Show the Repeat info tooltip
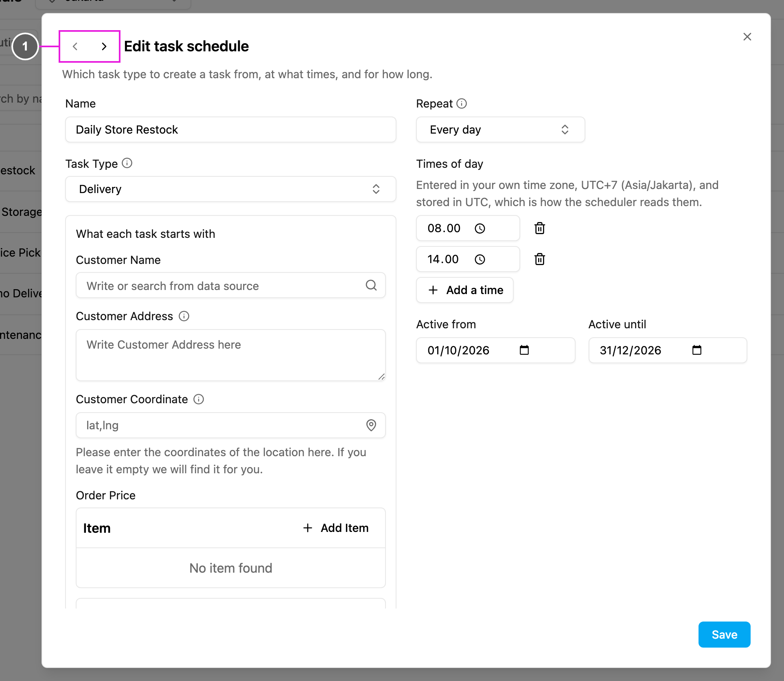 (462, 103)
